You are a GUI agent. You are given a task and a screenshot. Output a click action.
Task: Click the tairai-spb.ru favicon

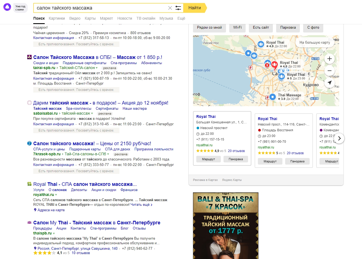tap(29, 57)
